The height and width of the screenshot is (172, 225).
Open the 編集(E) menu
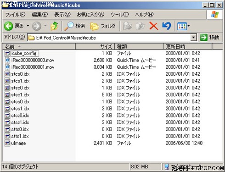pyautogui.click(x=40, y=15)
